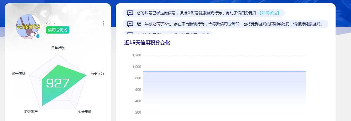The width and height of the screenshot is (351, 121).
Task: Click the 信用分优秀 credit rating badge
Action: pyautogui.click(x=58, y=30)
